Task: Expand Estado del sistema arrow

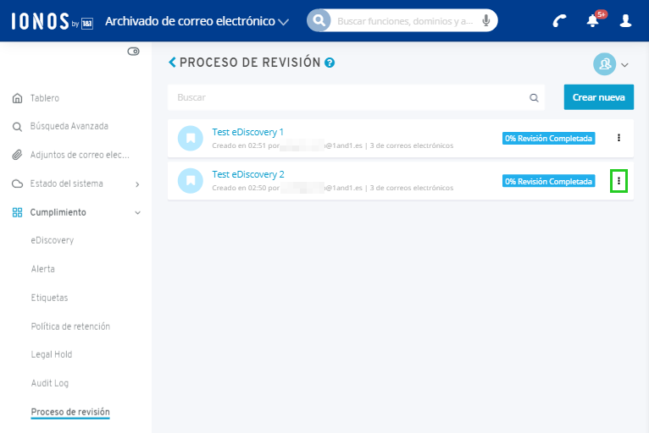Action: point(137,184)
